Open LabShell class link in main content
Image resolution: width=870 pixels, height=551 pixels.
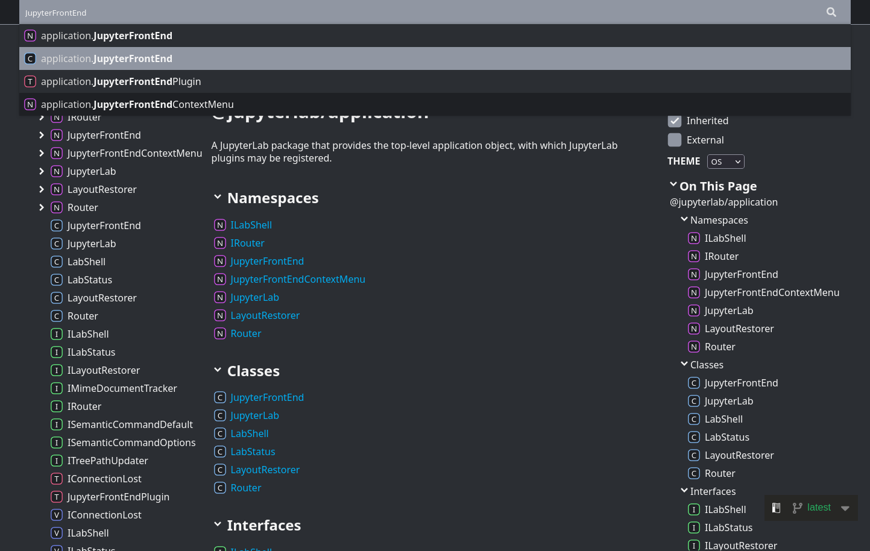[x=250, y=433]
